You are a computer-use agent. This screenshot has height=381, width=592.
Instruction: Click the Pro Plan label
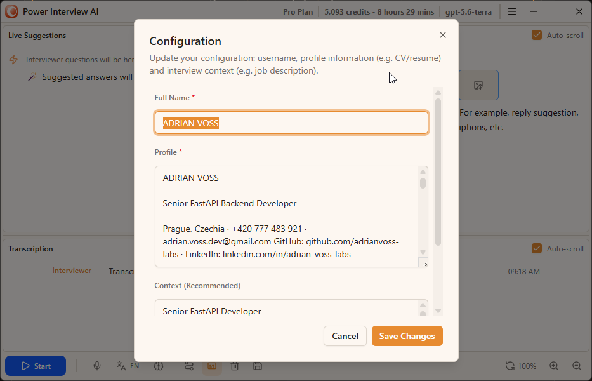pos(298,12)
